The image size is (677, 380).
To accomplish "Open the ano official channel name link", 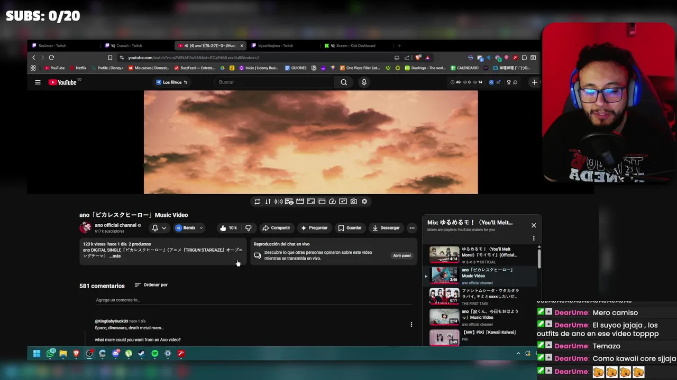I will (x=115, y=225).
